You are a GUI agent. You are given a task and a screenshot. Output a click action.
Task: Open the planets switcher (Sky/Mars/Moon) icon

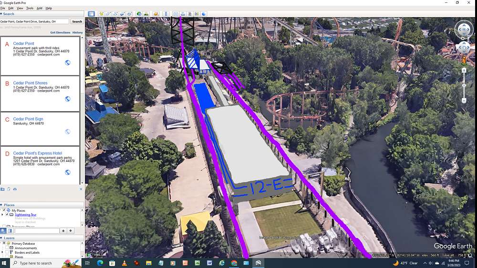(156, 14)
